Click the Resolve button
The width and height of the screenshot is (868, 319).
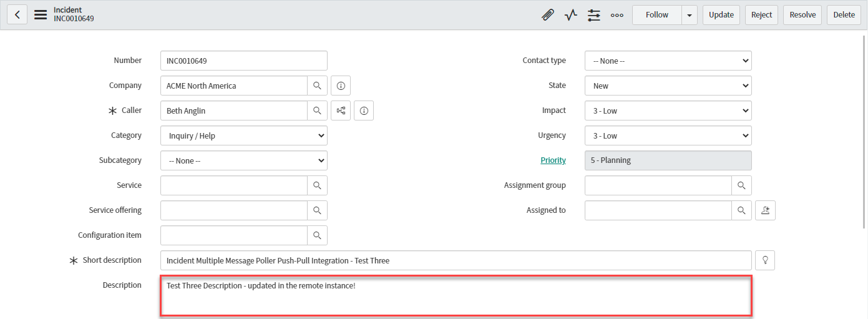point(802,15)
